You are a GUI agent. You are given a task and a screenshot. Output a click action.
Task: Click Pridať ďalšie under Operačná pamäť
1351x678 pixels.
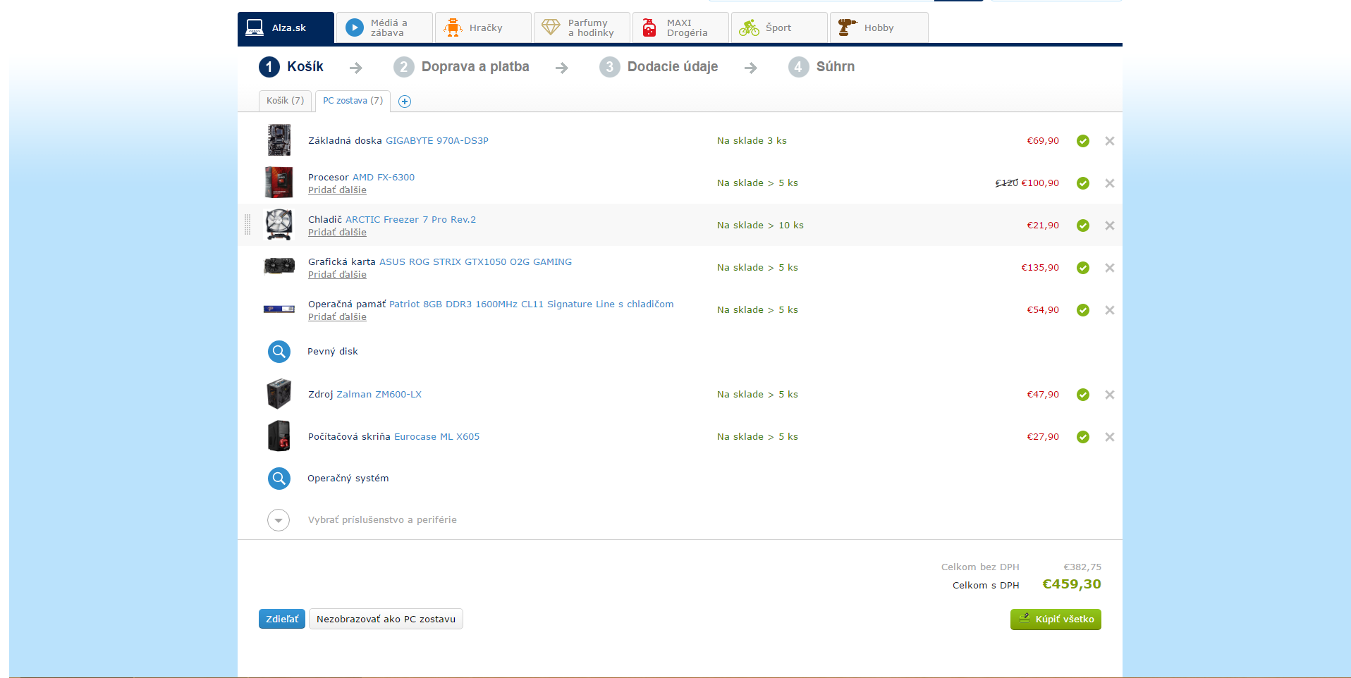pos(337,317)
